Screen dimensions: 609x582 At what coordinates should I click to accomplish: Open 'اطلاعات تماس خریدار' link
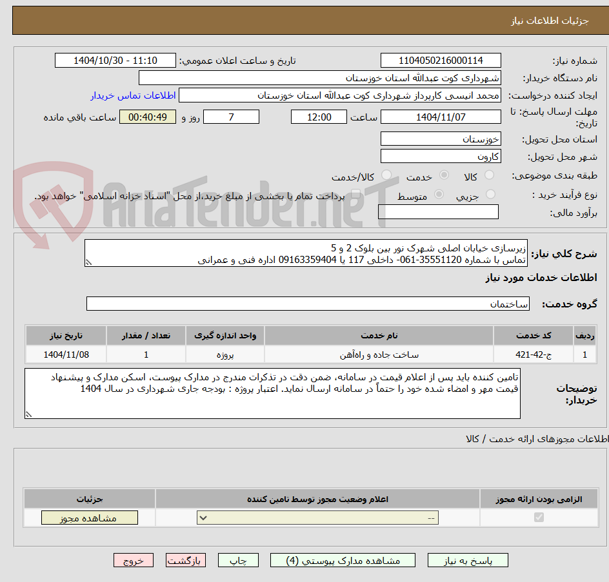[x=133, y=95]
